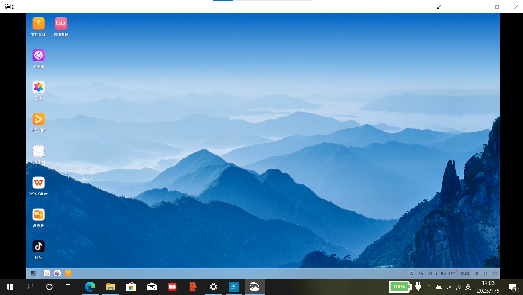The image size is (523, 295).
Task: Open the 备忘录 notes app
Action: 38,215
